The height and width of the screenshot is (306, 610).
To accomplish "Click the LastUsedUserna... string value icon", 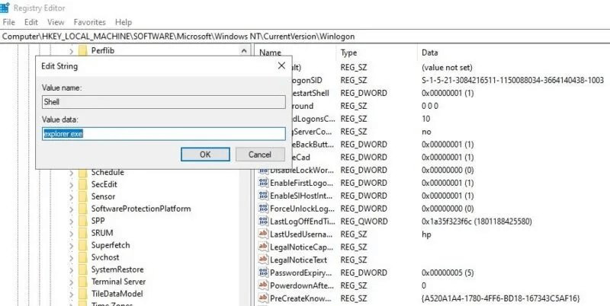I will pos(263,234).
